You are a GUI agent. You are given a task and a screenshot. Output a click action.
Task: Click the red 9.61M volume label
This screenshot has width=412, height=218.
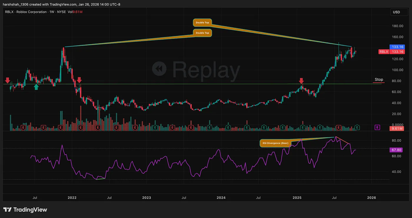click(x=397, y=129)
